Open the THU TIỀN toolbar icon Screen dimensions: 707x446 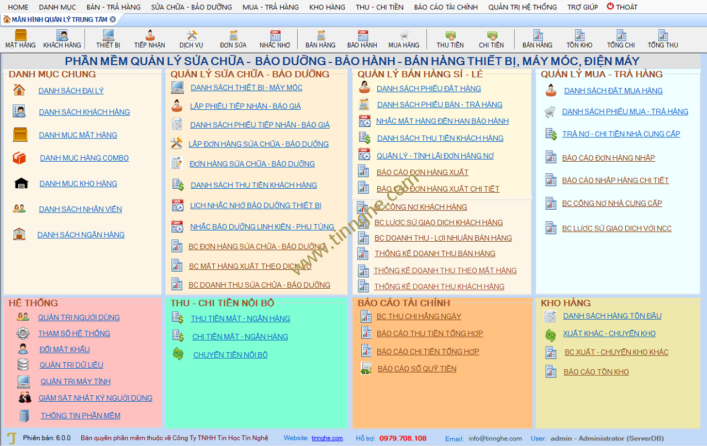click(450, 39)
